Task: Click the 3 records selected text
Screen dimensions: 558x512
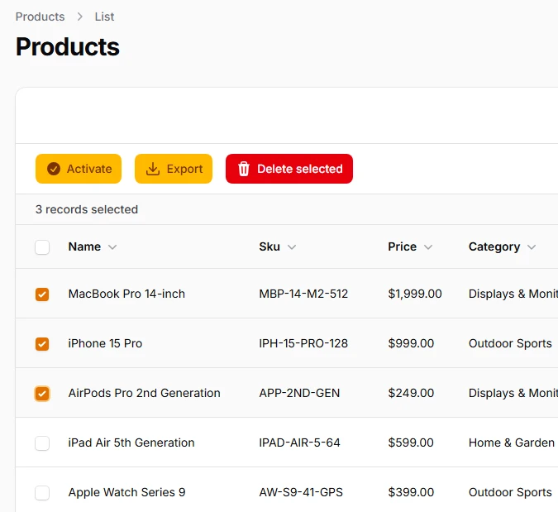Action: pos(87,209)
